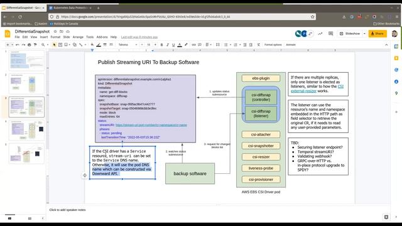This screenshot has width=402, height=226.
Task: Select slide 1 thumbnail
Action: coord(26,60)
